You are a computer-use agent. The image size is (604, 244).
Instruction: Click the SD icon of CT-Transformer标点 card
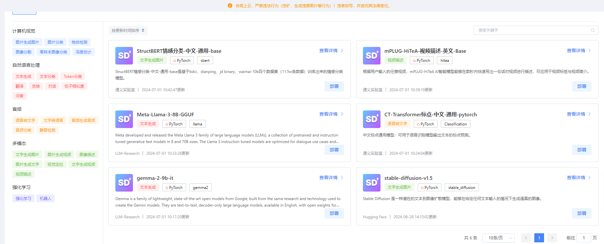pos(372,119)
